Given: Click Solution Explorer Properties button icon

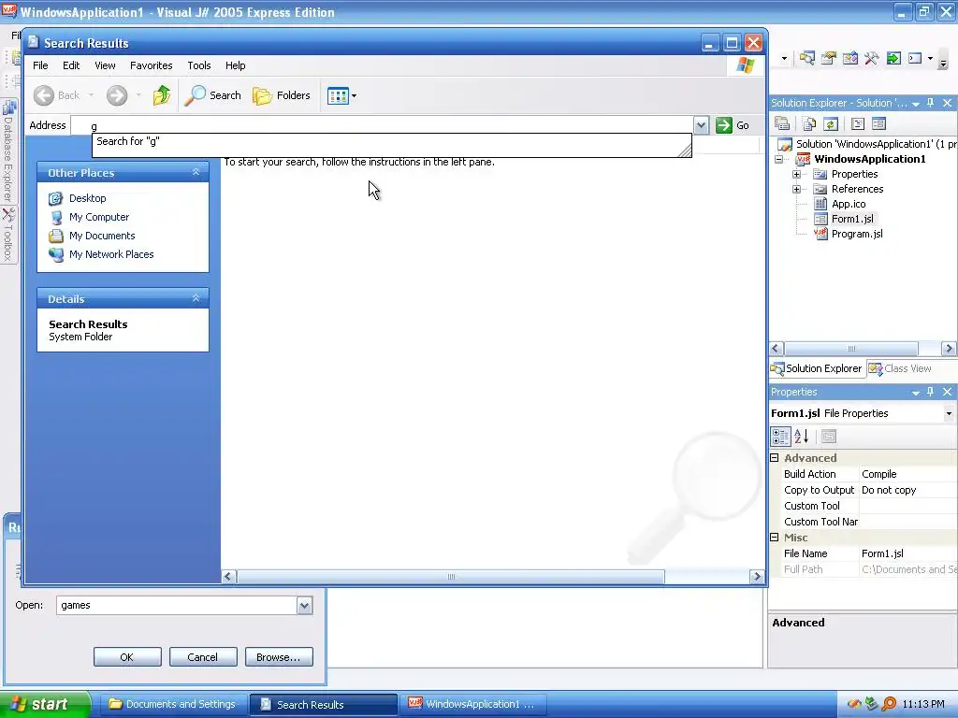Looking at the screenshot, I should pos(782,124).
